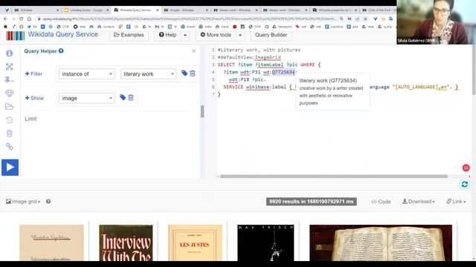Open the open manuscript photo thumbnail
This screenshot has width=476, height=267.
pos(381,243)
